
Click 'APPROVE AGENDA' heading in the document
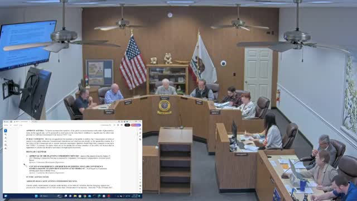click(35, 131)
